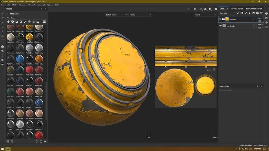Select the Paint brush tool in left toolbar
269x151 pixels.
2,14
